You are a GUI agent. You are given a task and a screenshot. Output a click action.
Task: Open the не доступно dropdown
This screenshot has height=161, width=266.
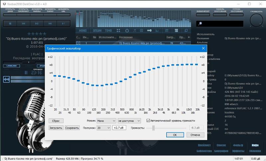tap(129, 121)
